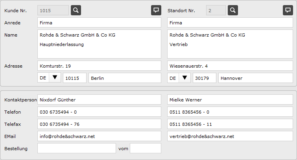Open the comment icon for Kunde
Screen dimensions: 297x160
pos(156,10)
